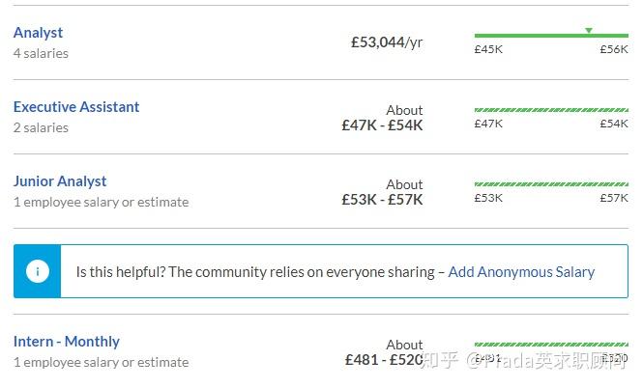Click the £481 - £520 monthly estimate

click(384, 360)
